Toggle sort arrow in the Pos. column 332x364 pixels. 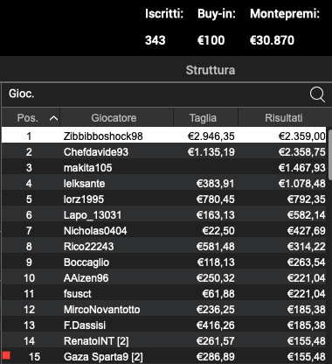coord(53,118)
